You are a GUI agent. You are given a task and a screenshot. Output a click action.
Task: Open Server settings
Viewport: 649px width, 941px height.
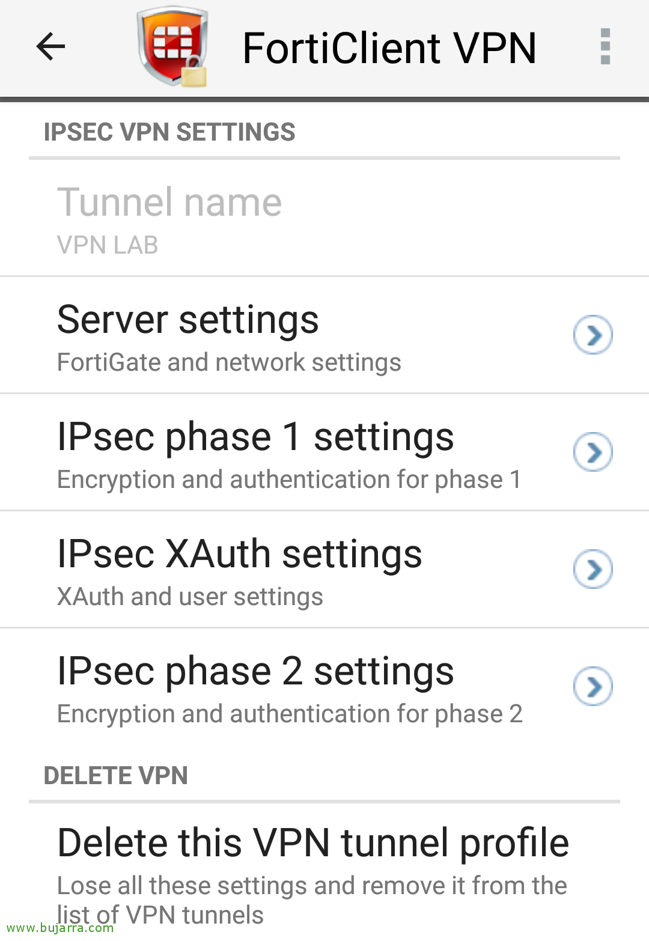[187, 320]
